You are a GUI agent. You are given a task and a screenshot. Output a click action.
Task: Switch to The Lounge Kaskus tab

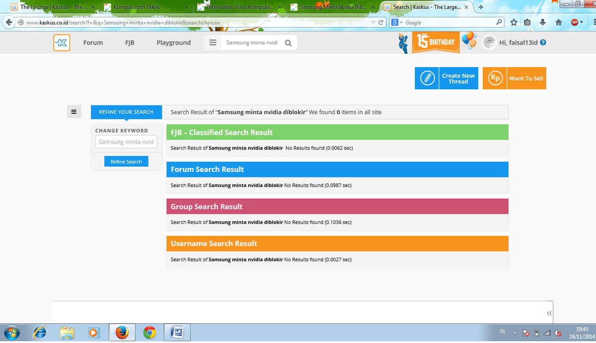click(x=53, y=7)
